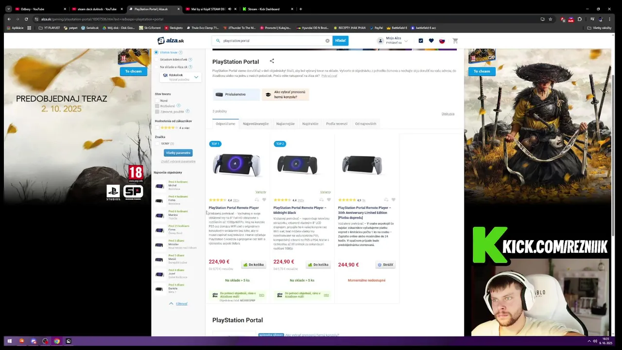Image resolution: width=622 pixels, height=350 pixels.
Task: Sort by the Odporúčame tab
Action: tap(225, 123)
